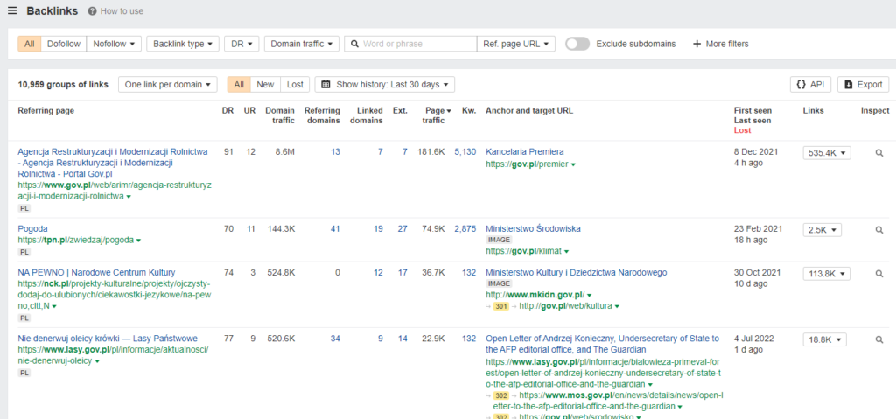The width and height of the screenshot is (896, 419).
Task: Open the hamburger menu beside Backlinks
Action: pos(12,11)
